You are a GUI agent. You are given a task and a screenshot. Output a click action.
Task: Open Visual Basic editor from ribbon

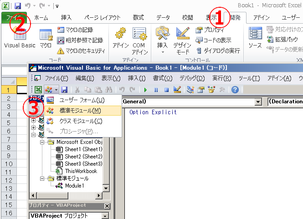coord(20,38)
